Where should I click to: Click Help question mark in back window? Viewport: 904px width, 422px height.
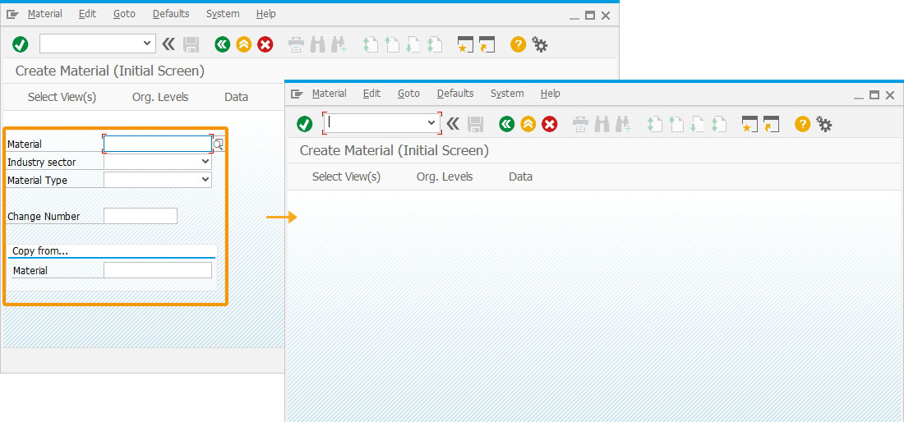(519, 44)
